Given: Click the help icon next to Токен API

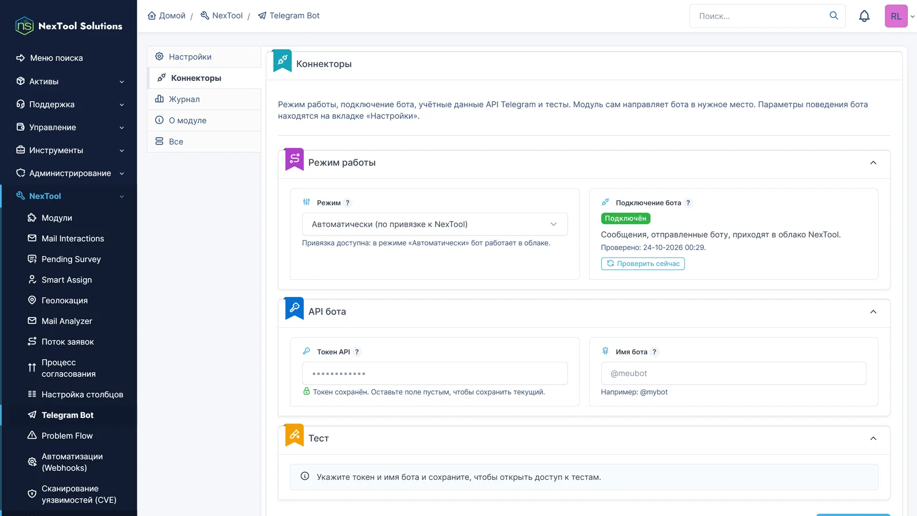Looking at the screenshot, I should 357,352.
